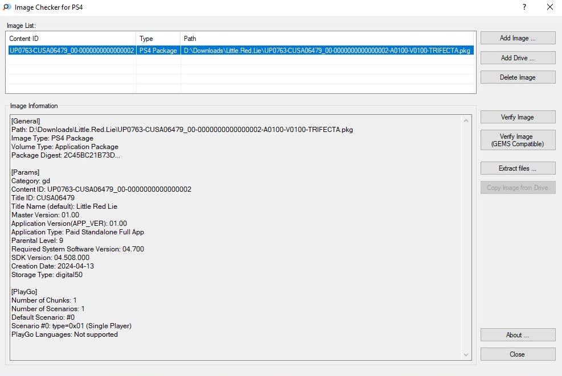Image resolution: width=562 pixels, height=376 pixels.
Task: Click the help question mark icon
Action: pos(524,7)
